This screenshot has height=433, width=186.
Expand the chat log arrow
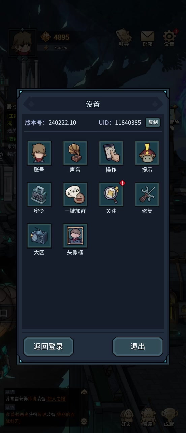pyautogui.click(x=84, y=392)
